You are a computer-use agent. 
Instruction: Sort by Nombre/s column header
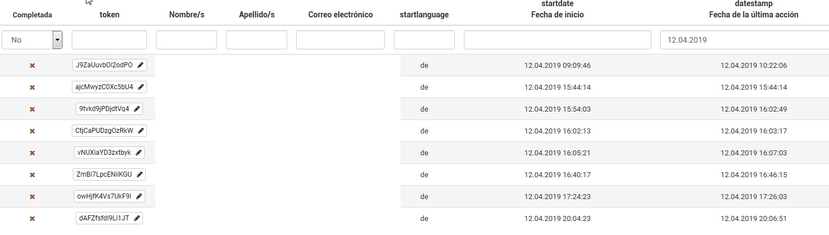click(x=186, y=15)
